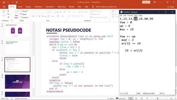Click Fit slide to window icon
The width and height of the screenshot is (177, 100).
click(x=175, y=98)
